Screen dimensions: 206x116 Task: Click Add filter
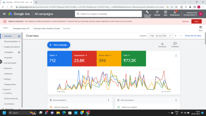click(x=67, y=28)
